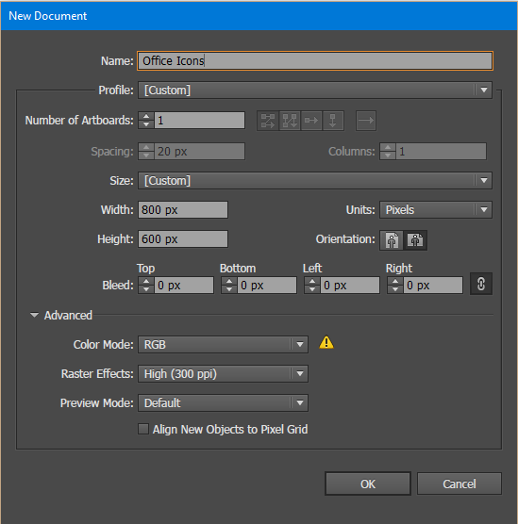Enable Align New Objects to Pixel Grid

tap(143, 429)
